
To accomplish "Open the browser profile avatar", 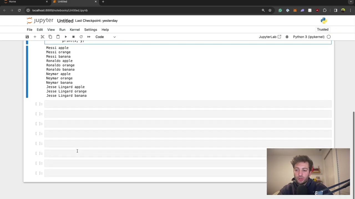I will (343, 11).
